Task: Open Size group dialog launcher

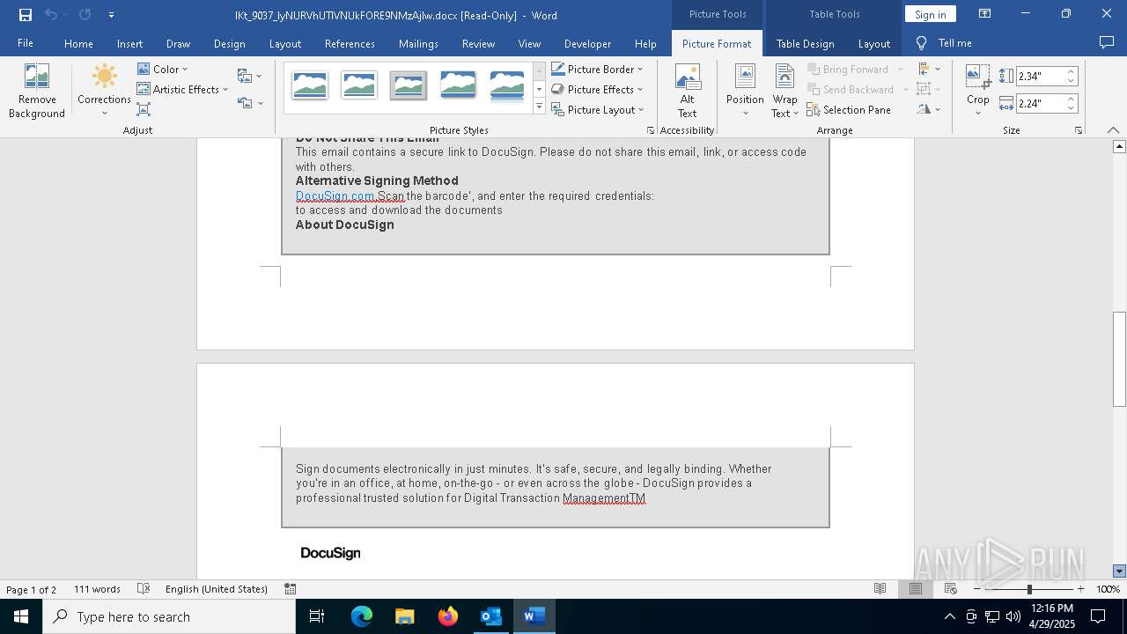Action: click(1078, 130)
